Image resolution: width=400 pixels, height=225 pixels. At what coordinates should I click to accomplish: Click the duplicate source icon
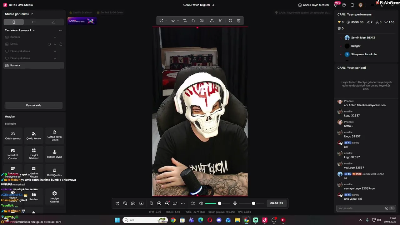pyautogui.click(x=193, y=21)
